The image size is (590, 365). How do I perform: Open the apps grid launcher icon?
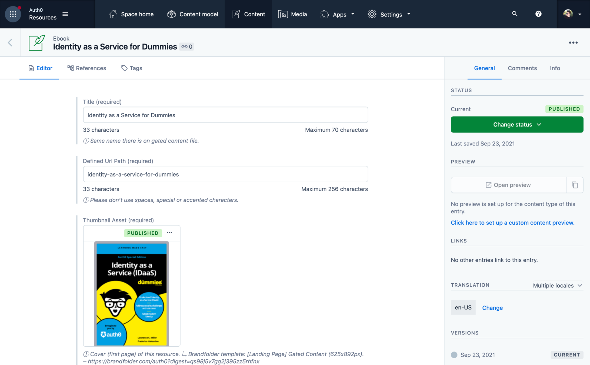click(x=13, y=14)
